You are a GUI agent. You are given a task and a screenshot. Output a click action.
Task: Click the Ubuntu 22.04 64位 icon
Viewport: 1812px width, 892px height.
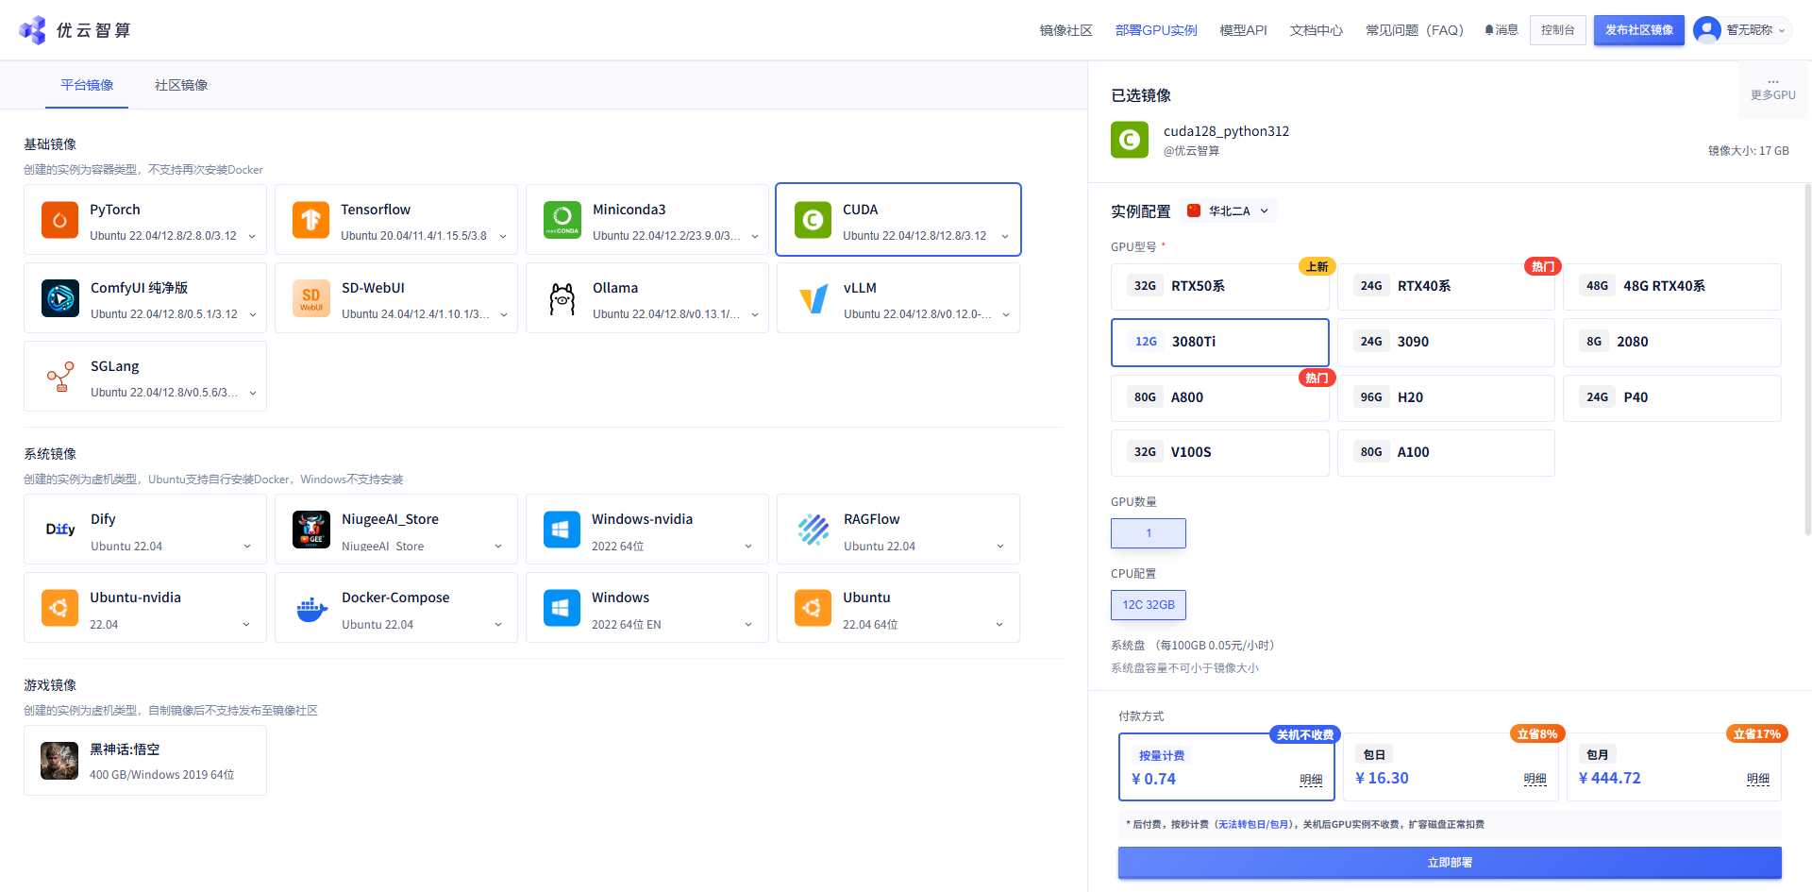pyautogui.click(x=813, y=608)
